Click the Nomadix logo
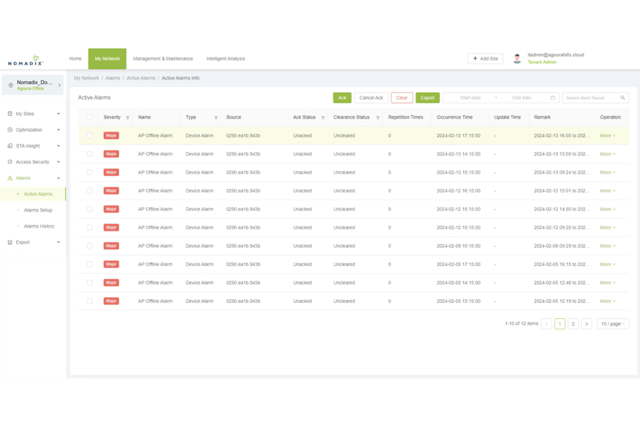 pos(26,60)
